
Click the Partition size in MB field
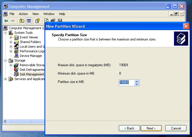point(127,83)
